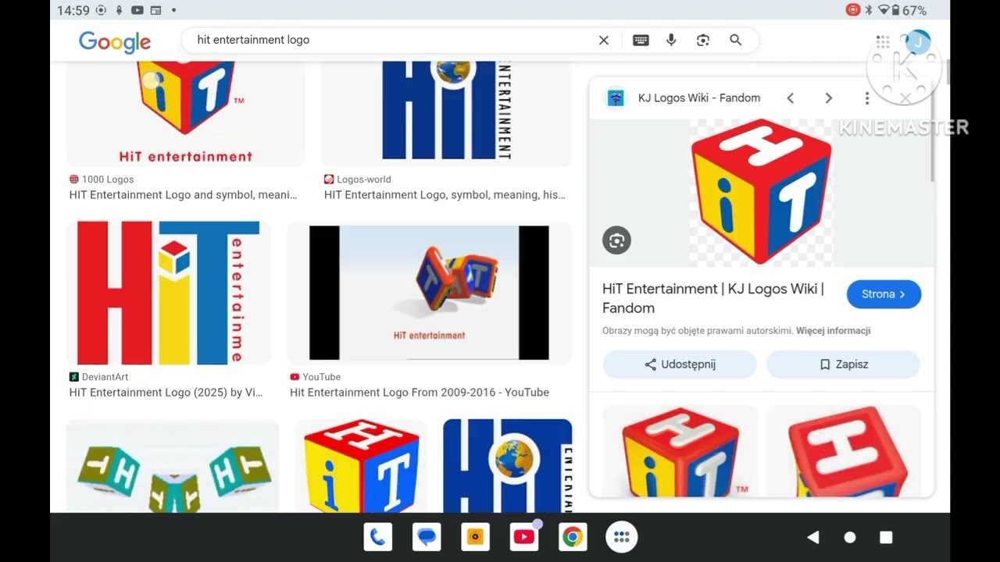Screen dimensions: 1000x562
Task: Launch the YouTube app in dock
Action: 523,537
